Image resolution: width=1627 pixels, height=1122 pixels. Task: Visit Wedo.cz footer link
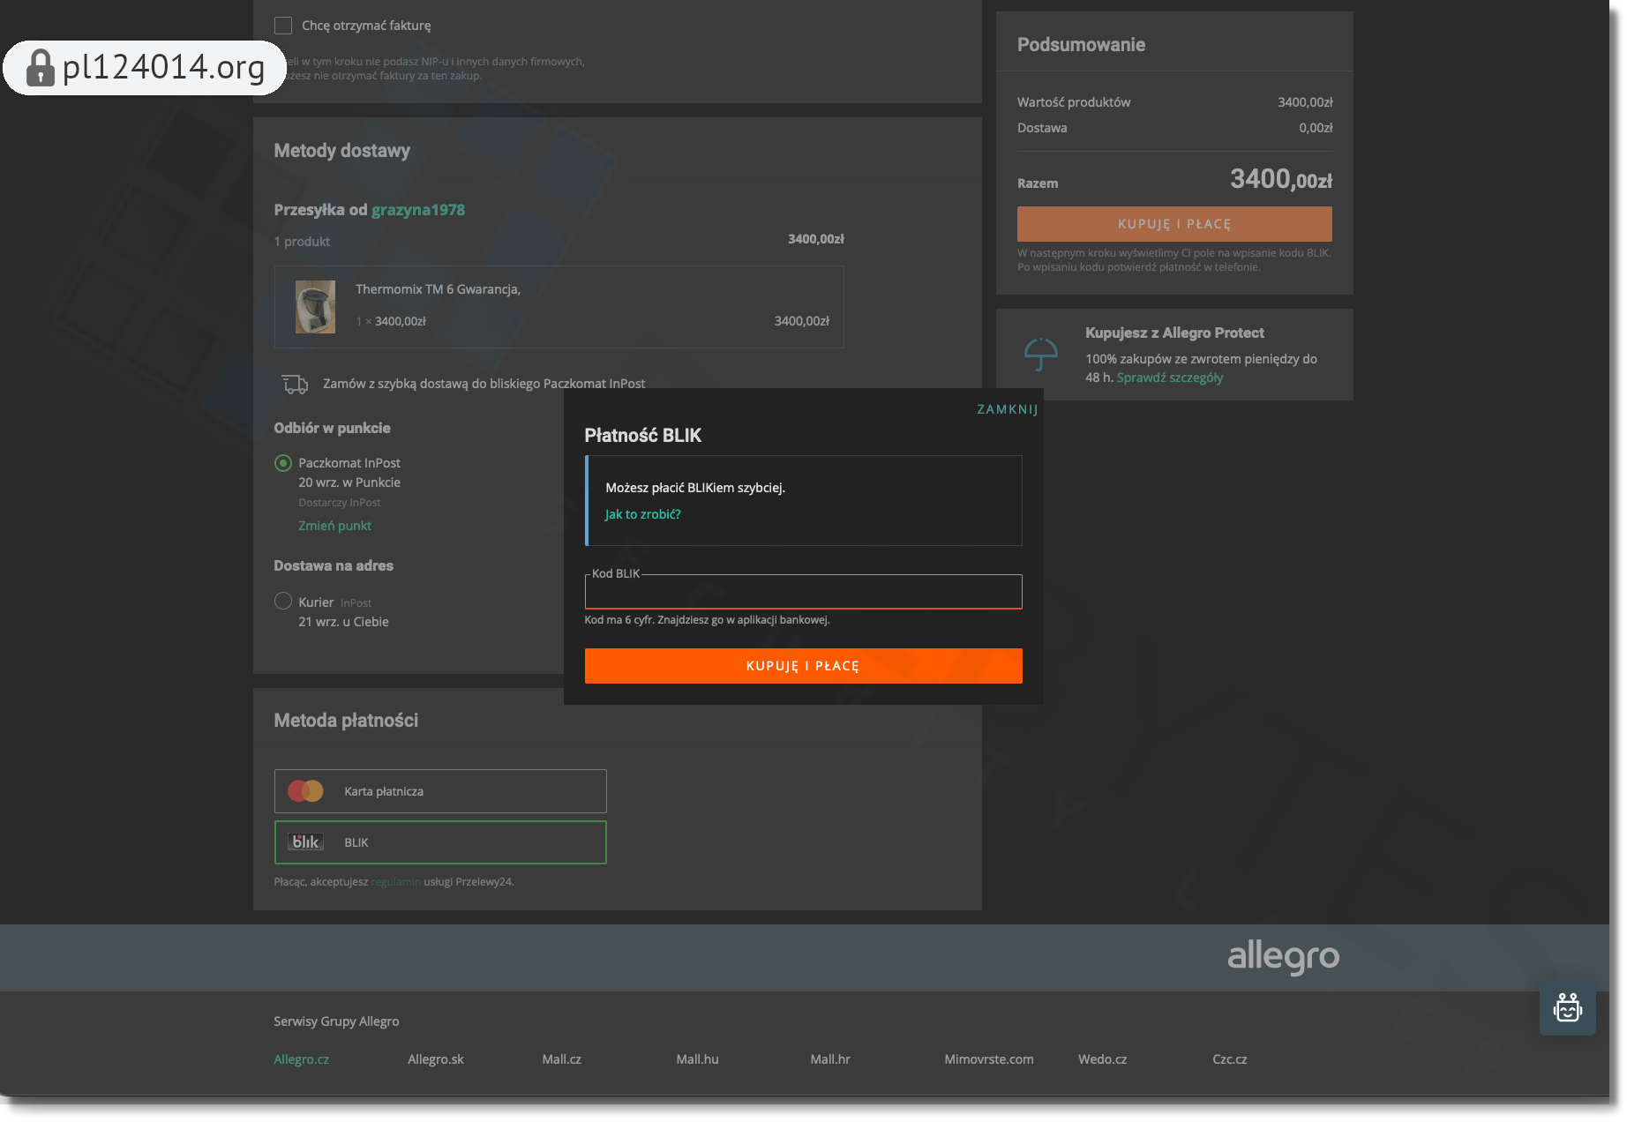[1102, 1059]
